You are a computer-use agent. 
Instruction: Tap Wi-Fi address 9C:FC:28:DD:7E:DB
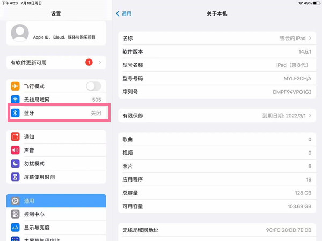coord(289,230)
